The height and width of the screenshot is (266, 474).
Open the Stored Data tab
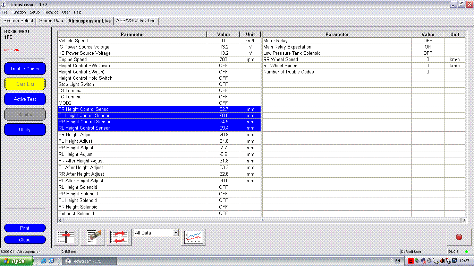click(51, 21)
